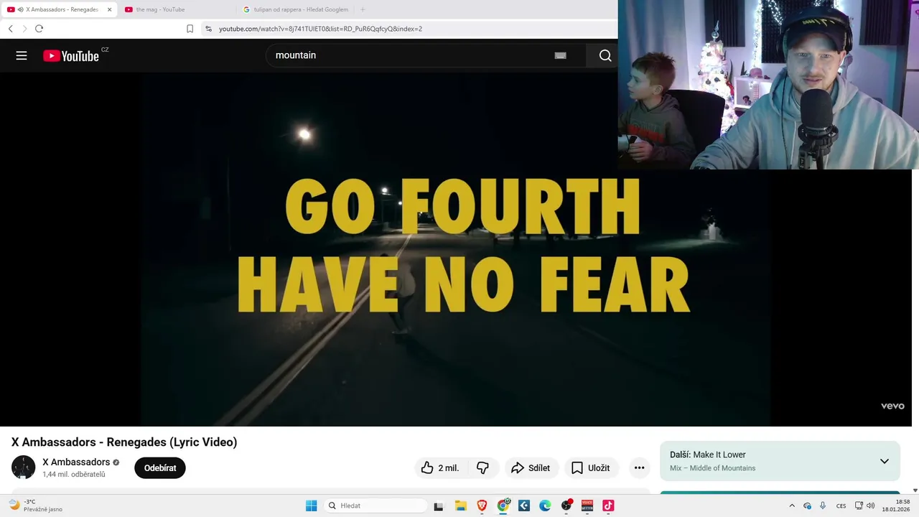
Task: Bookmark this page via bookmark icon
Action: [190, 29]
